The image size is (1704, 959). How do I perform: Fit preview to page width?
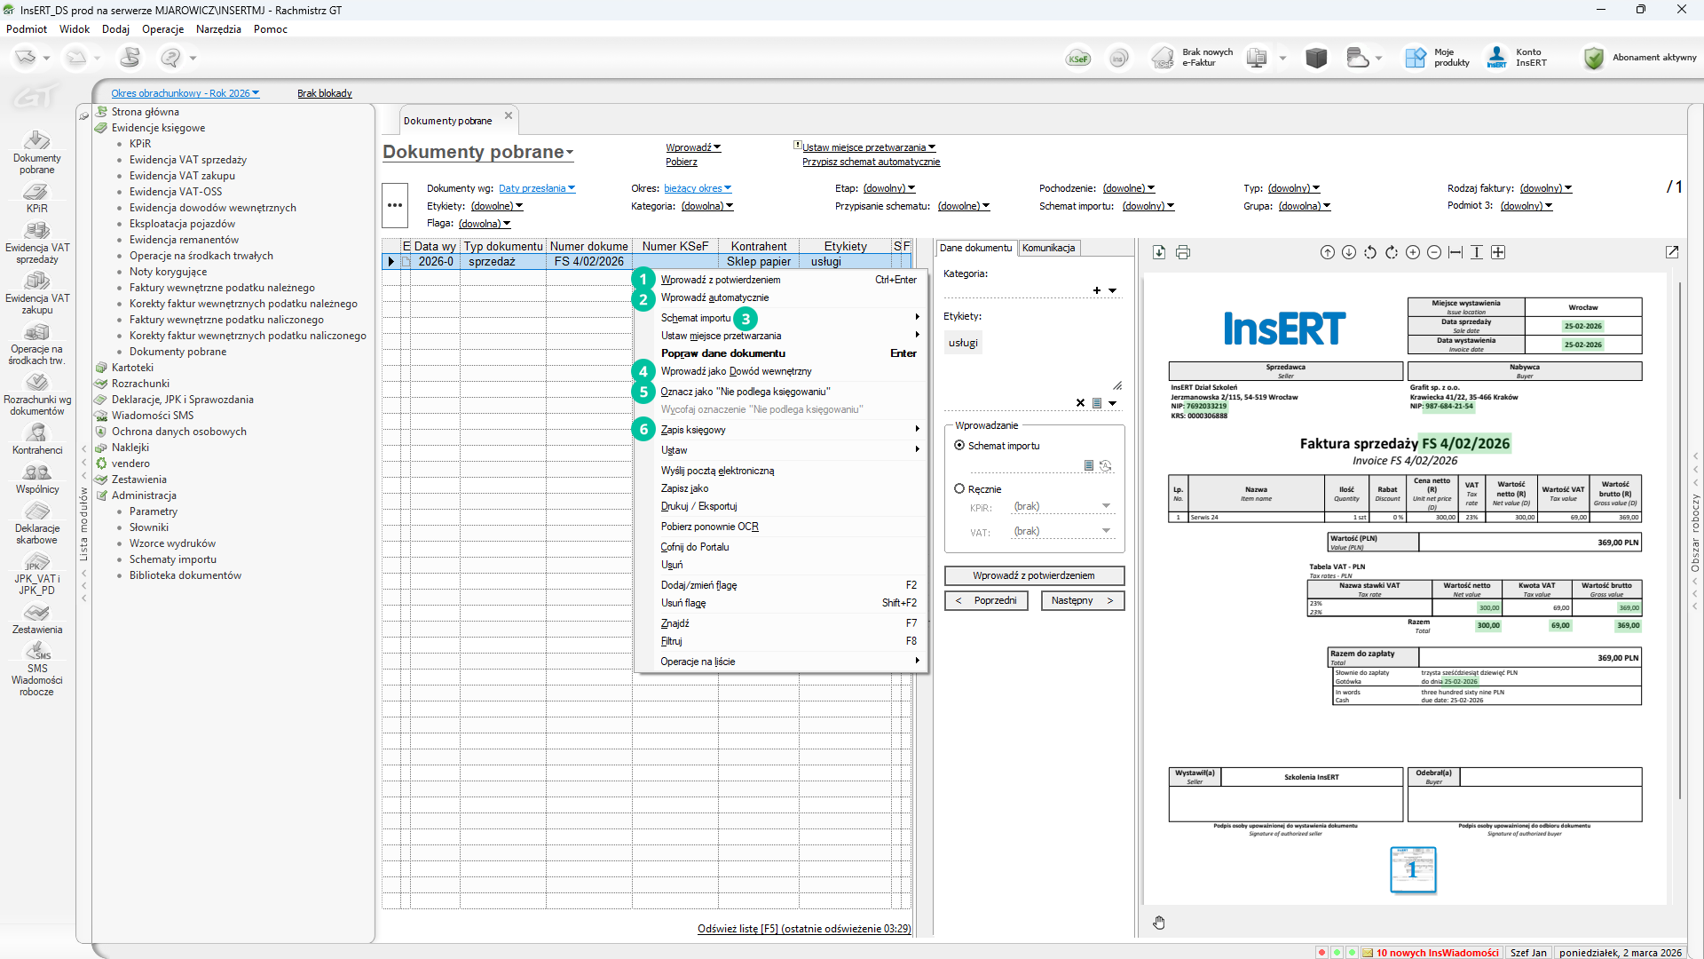1455,253
